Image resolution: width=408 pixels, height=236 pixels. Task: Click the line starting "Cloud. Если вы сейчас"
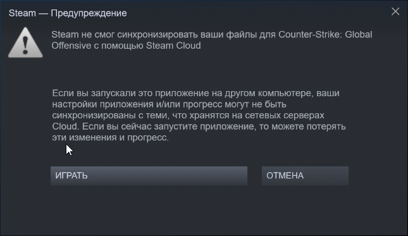coord(199,127)
